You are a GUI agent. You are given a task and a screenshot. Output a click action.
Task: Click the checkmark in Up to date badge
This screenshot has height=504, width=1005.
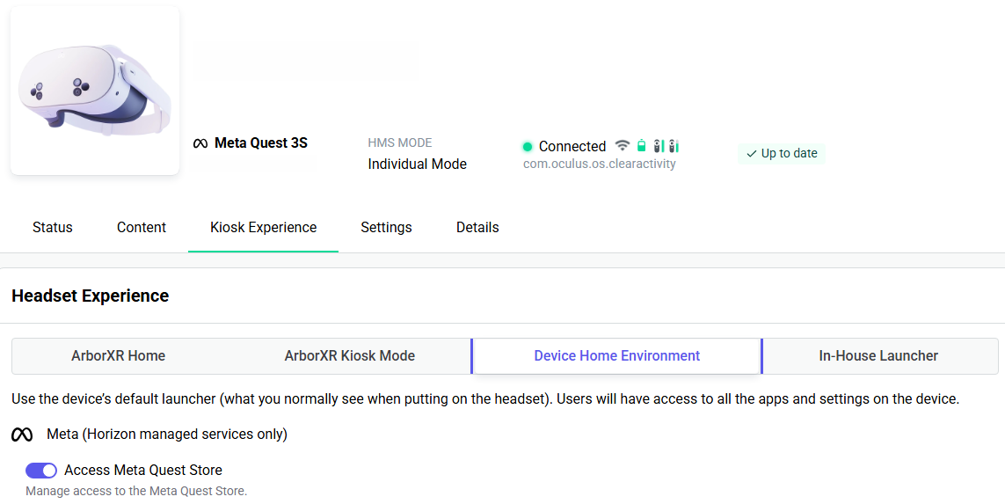pyautogui.click(x=751, y=154)
